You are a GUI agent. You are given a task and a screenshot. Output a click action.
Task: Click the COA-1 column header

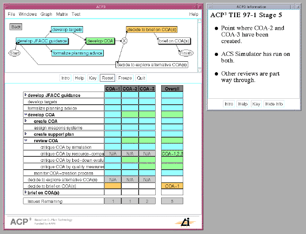112,89
